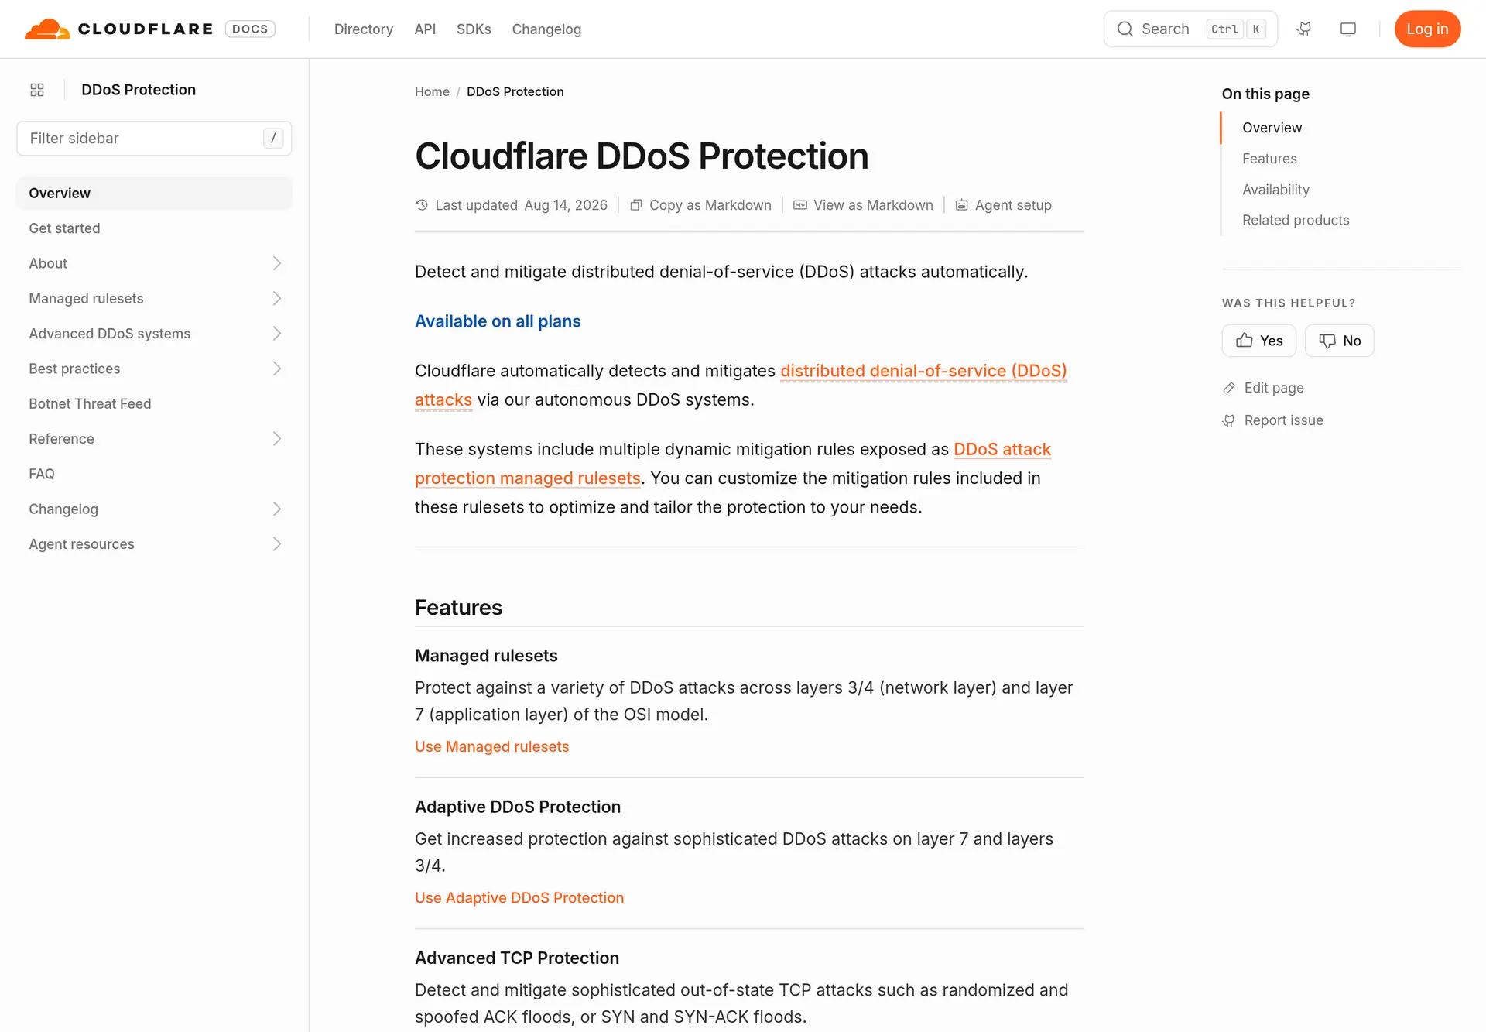
Task: Click the Report issue GitHub icon
Action: pos(1229,420)
